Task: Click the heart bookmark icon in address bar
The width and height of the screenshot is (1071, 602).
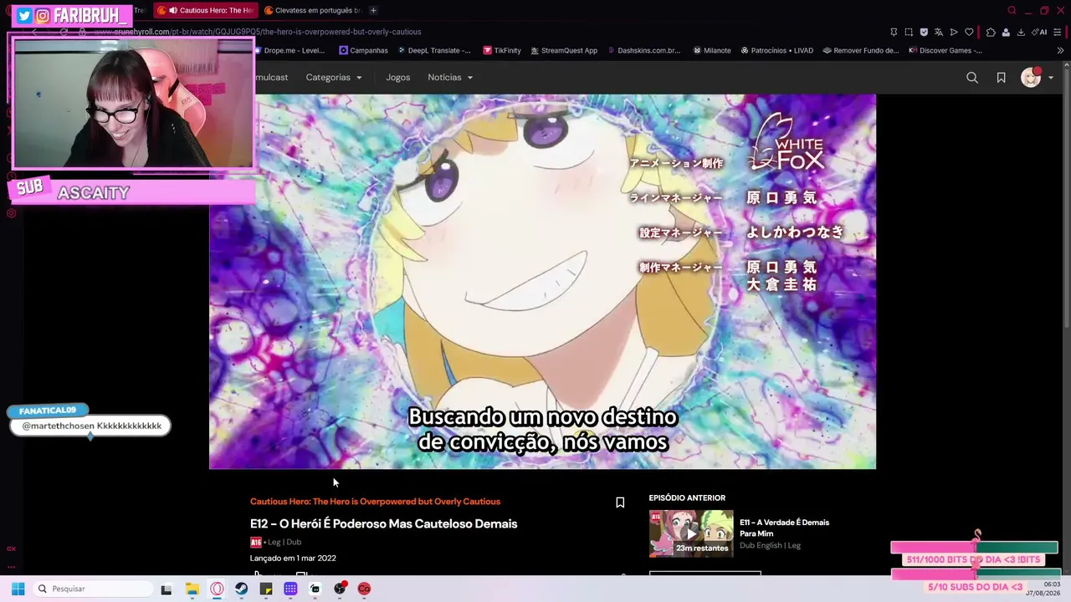Action: click(969, 32)
